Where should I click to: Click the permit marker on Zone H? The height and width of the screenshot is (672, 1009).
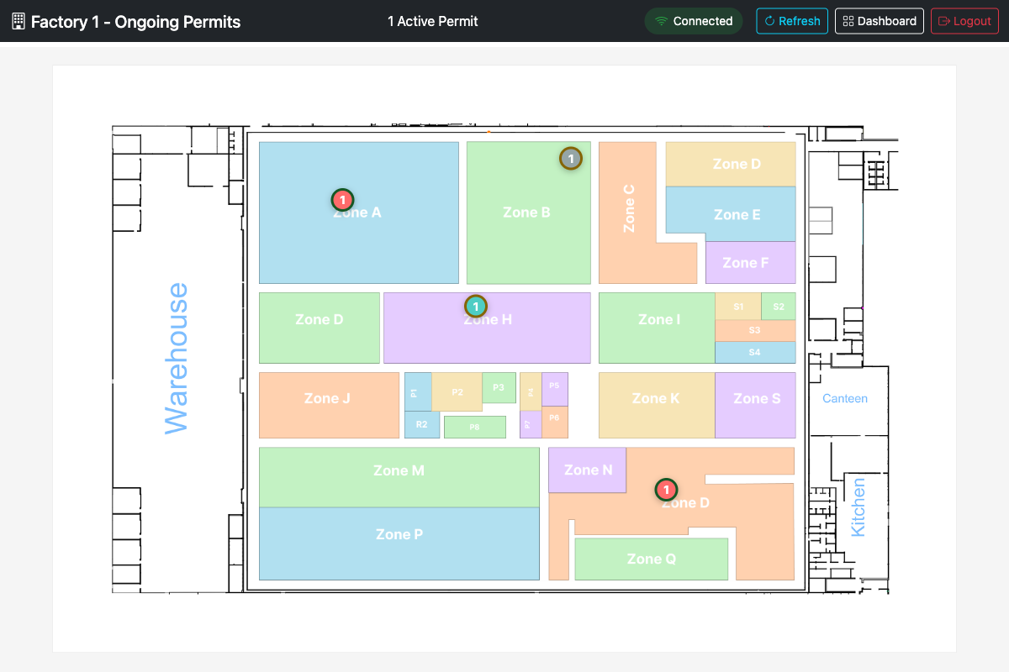(x=475, y=306)
